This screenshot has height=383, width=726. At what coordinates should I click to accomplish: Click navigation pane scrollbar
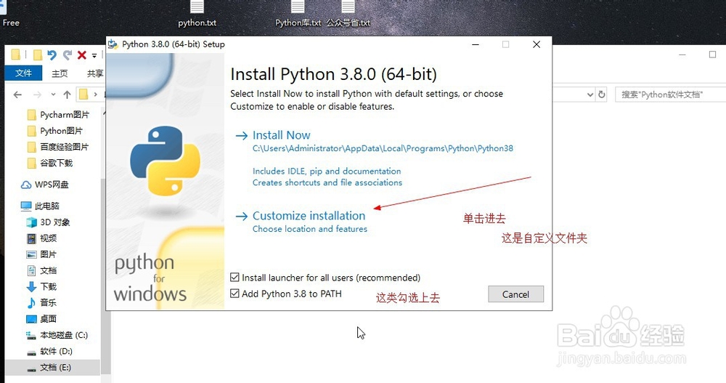point(106,276)
